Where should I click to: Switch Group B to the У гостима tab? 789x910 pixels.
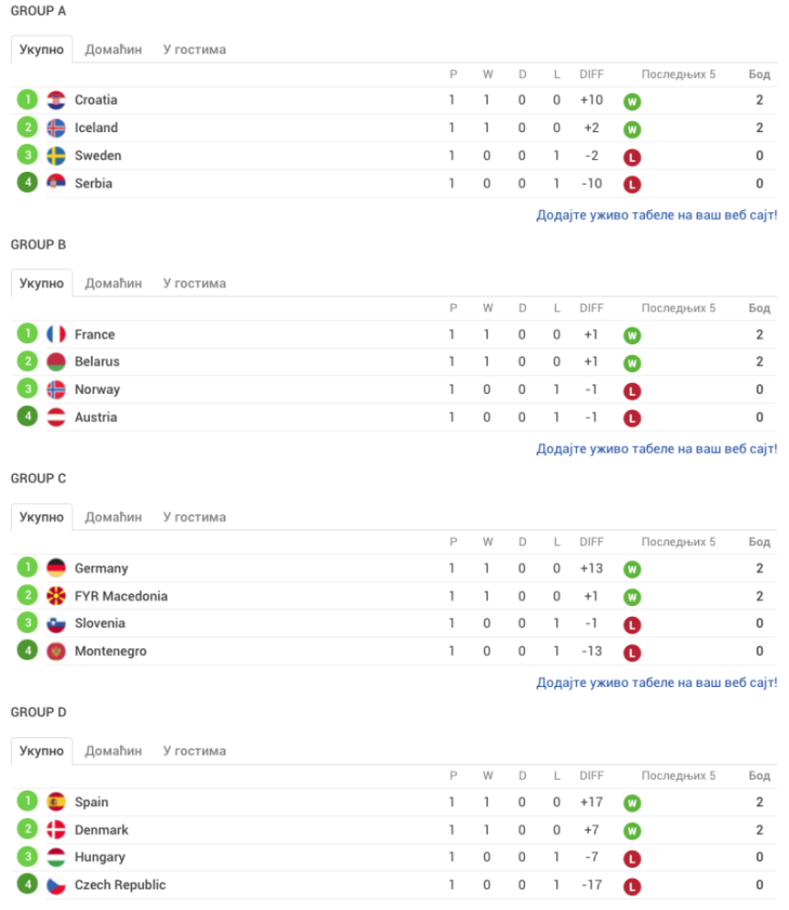(x=194, y=283)
